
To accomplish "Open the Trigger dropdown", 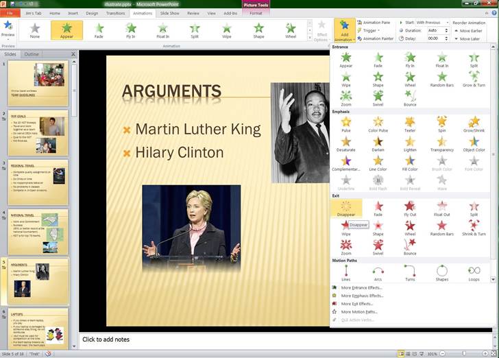I will [369, 31].
